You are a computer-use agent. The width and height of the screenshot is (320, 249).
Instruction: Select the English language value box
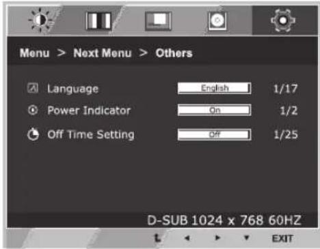[214, 88]
